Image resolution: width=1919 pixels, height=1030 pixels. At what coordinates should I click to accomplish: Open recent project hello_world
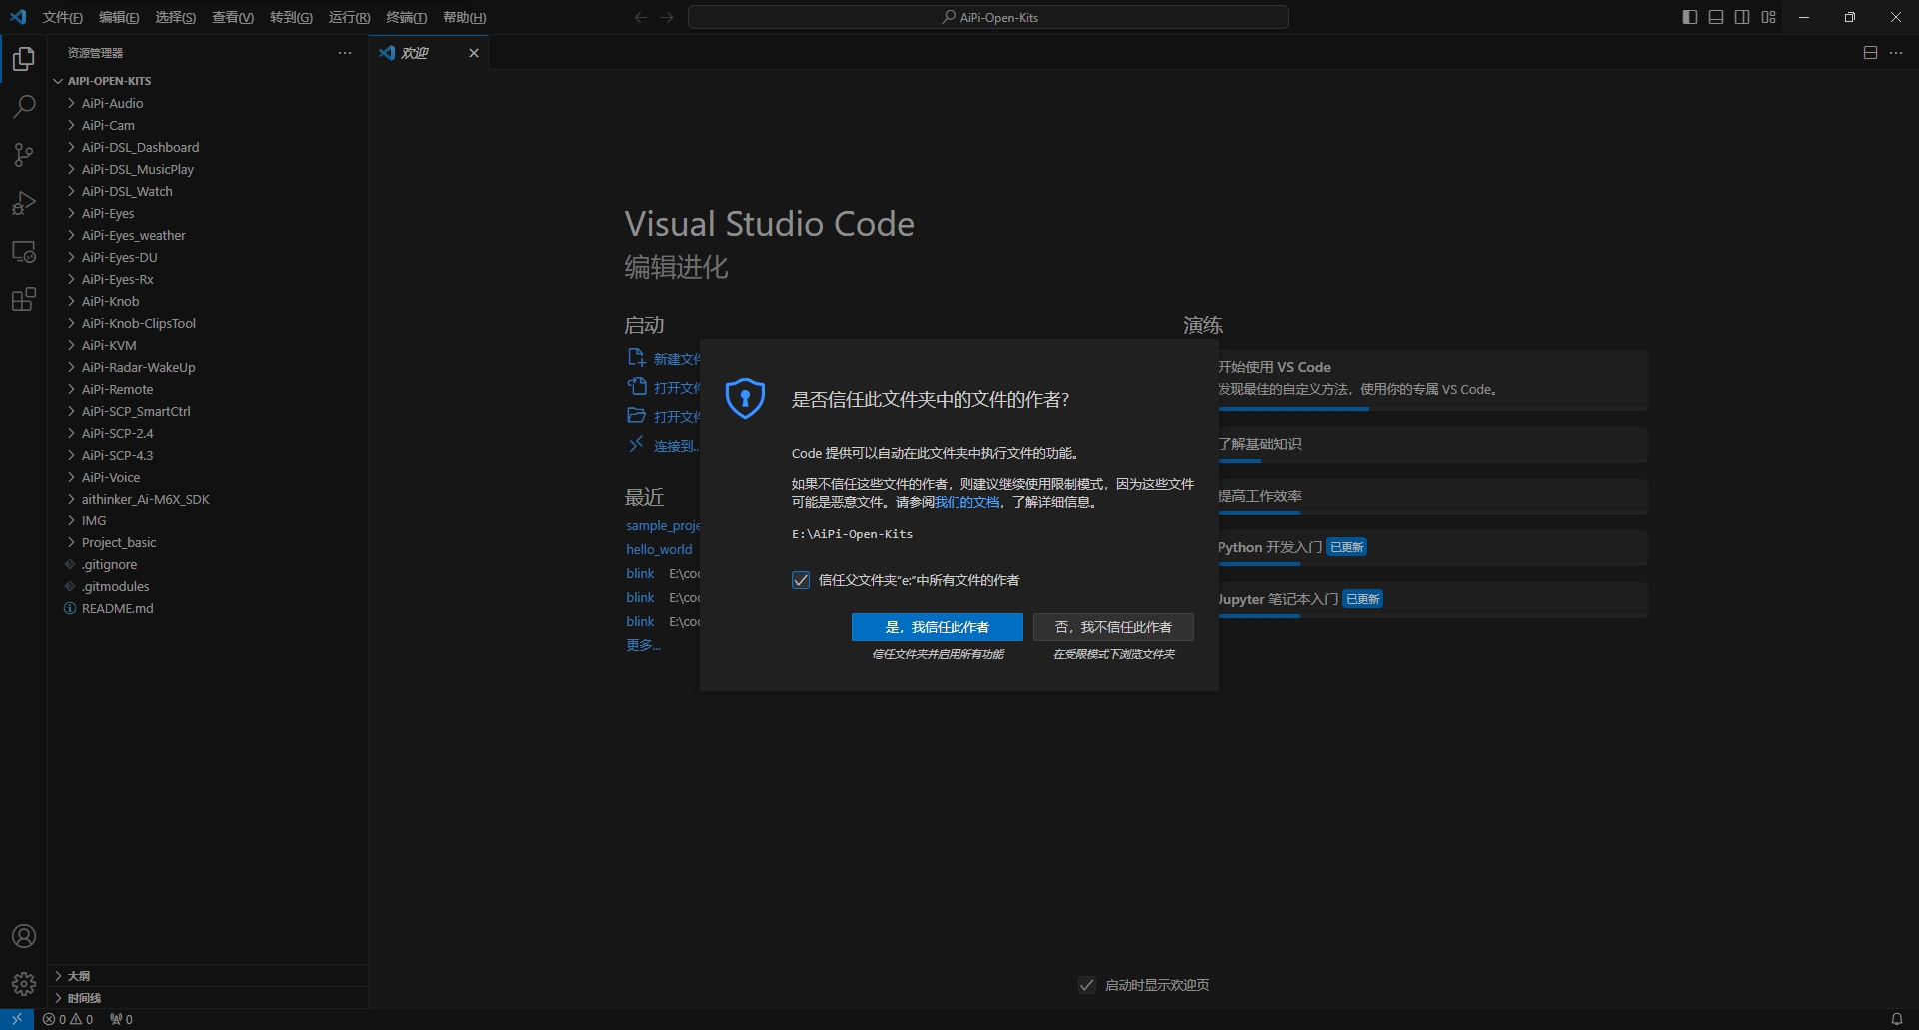[659, 549]
